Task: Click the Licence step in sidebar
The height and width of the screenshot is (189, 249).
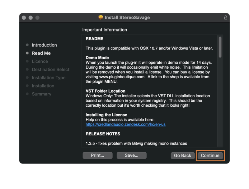Action: pos(40,61)
